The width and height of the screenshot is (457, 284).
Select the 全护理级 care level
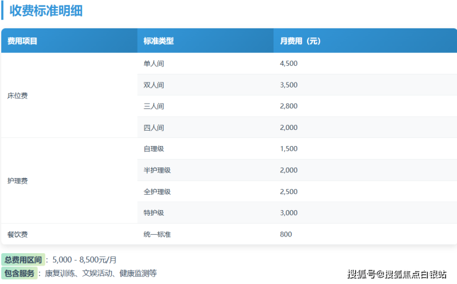(x=157, y=192)
